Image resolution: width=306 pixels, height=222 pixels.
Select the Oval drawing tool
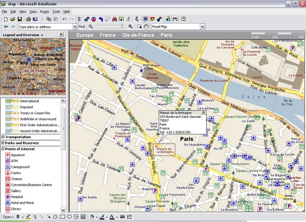click(69, 217)
